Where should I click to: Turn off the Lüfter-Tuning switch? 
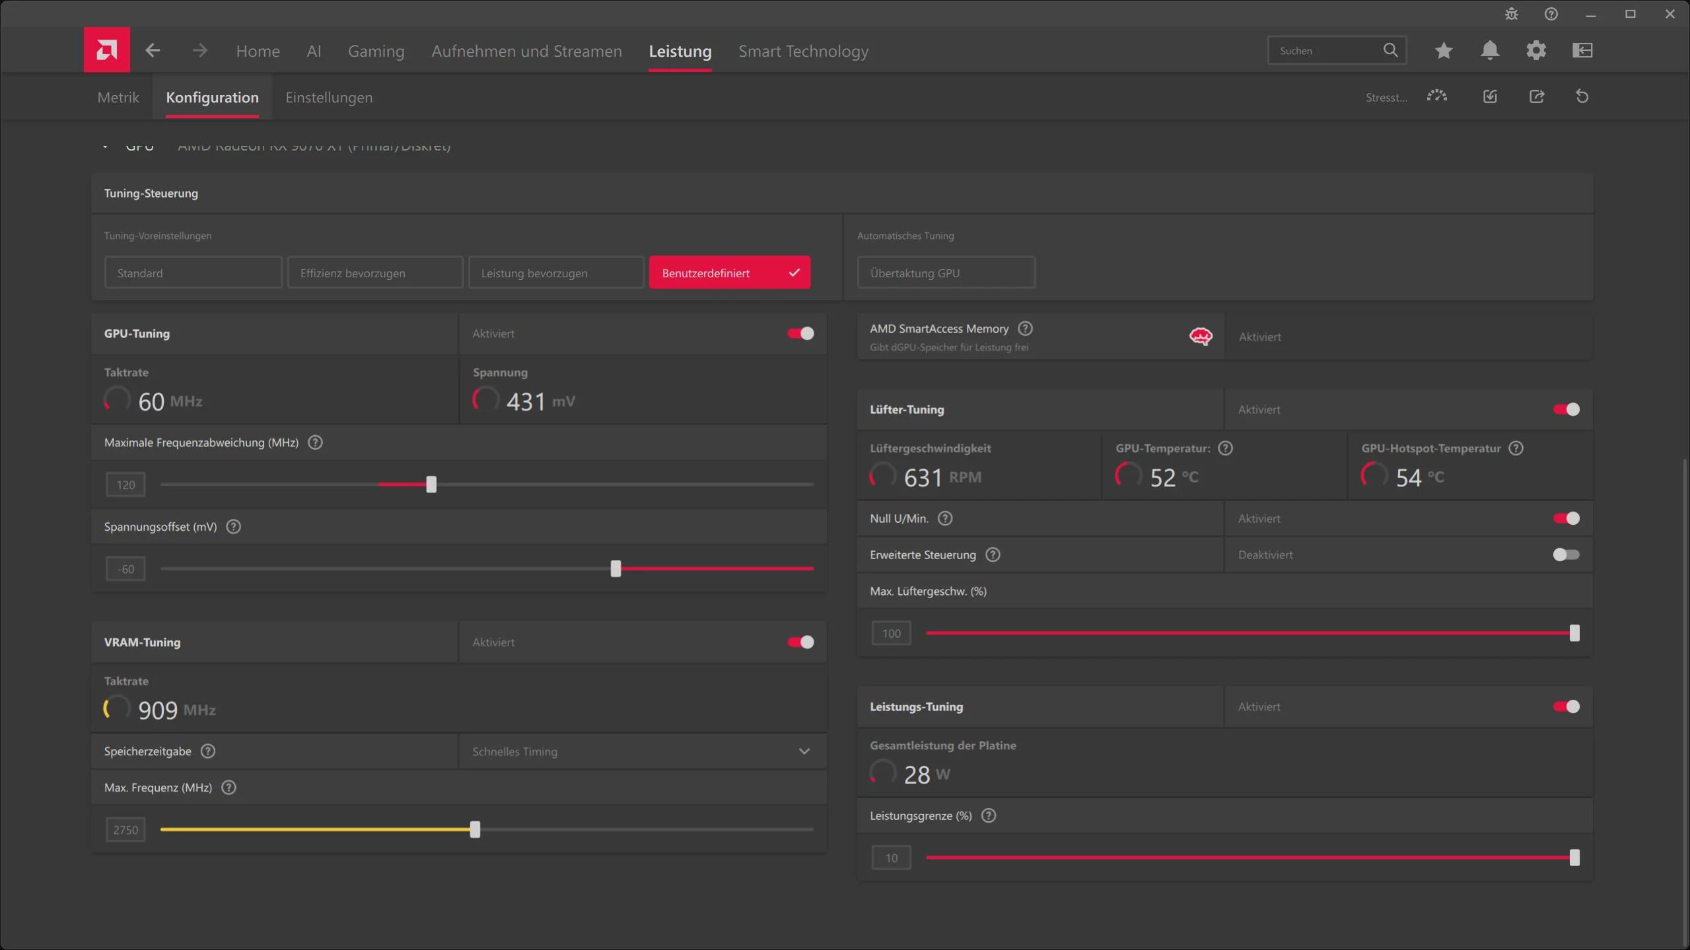pos(1567,409)
